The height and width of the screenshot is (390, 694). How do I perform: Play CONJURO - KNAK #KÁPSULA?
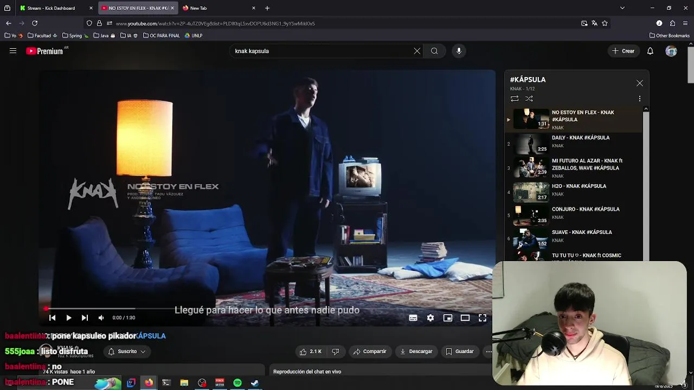(574, 214)
